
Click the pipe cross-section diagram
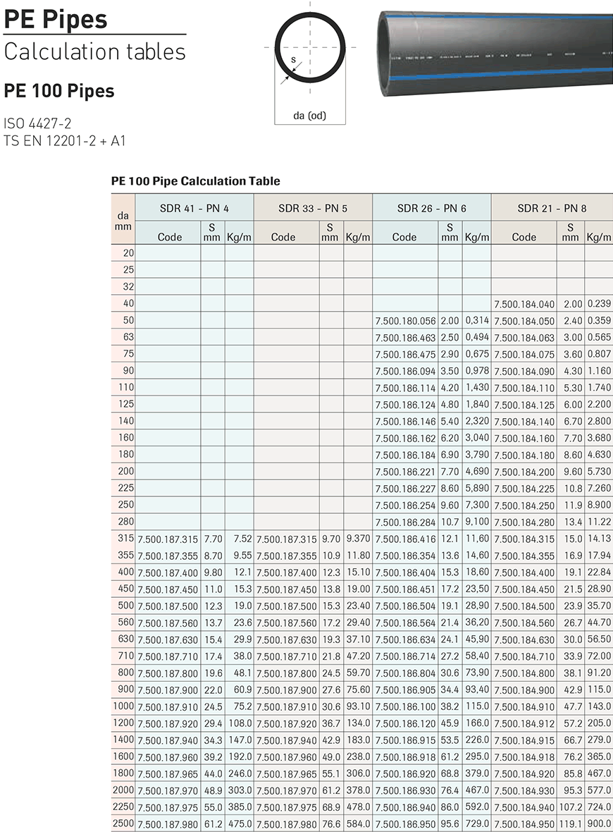309,47
